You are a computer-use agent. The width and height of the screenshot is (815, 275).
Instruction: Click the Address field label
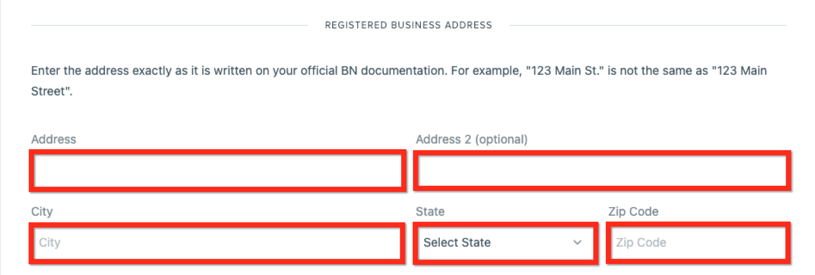pyautogui.click(x=54, y=139)
